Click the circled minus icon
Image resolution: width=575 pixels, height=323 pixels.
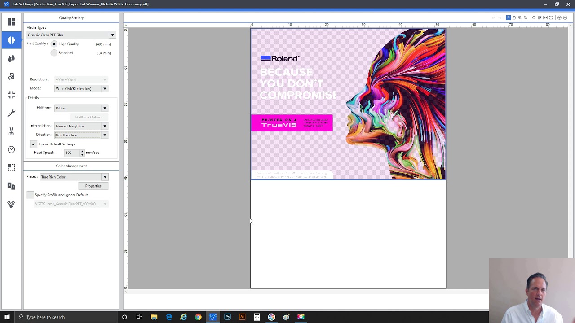point(565,18)
